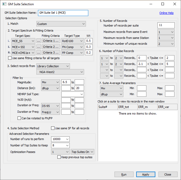
Task: Open the MCE+CMS1s+ target spec dropdown
Action: [23, 53]
